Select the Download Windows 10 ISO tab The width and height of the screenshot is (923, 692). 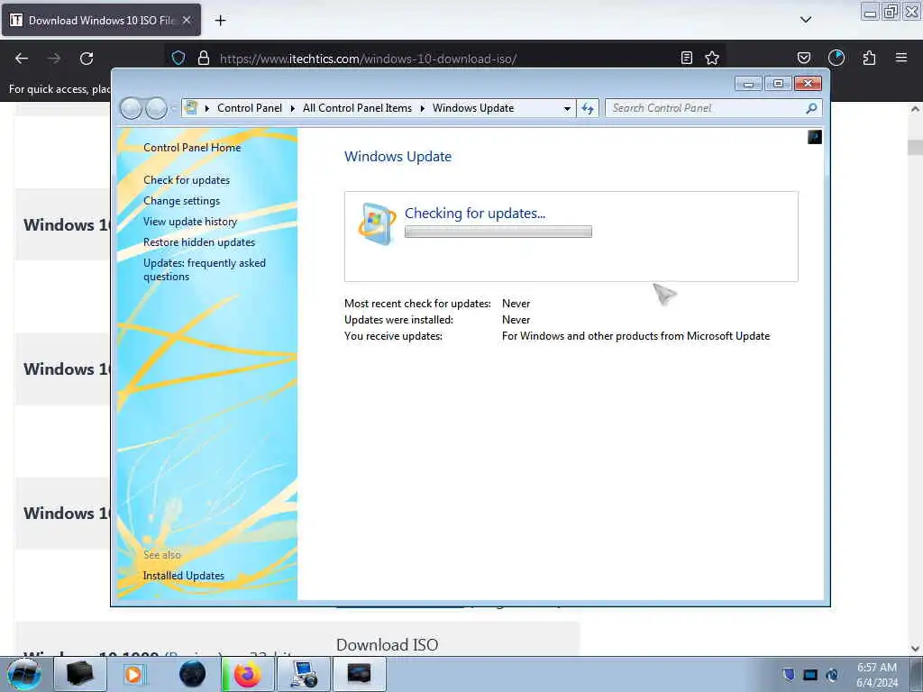pyautogui.click(x=101, y=20)
